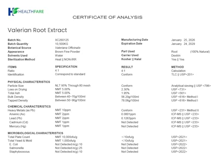Click the 'TLC || USP<201>' method

tap(182, 74)
